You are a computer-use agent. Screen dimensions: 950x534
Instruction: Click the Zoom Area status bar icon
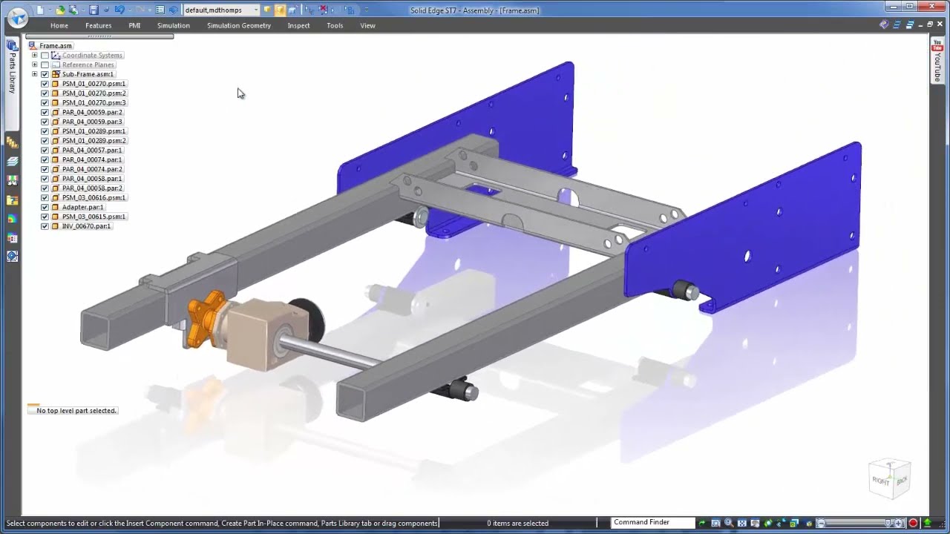715,523
